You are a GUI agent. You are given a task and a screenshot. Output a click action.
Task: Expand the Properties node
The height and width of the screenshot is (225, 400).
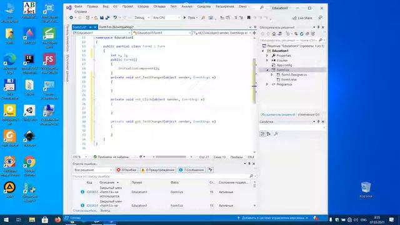pyautogui.click(x=267, y=56)
